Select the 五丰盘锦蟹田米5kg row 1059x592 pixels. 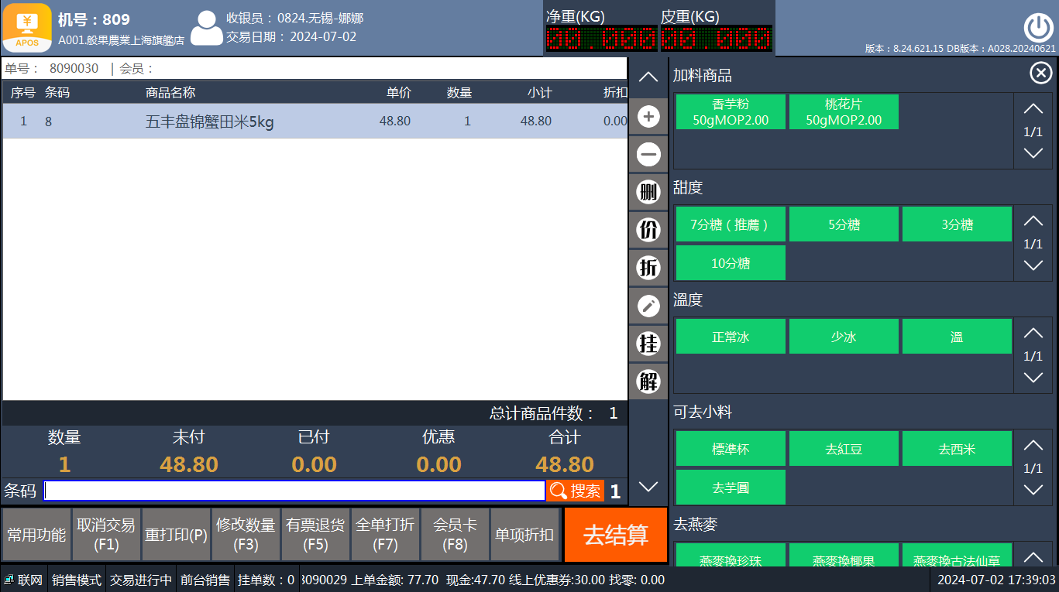tap(315, 121)
